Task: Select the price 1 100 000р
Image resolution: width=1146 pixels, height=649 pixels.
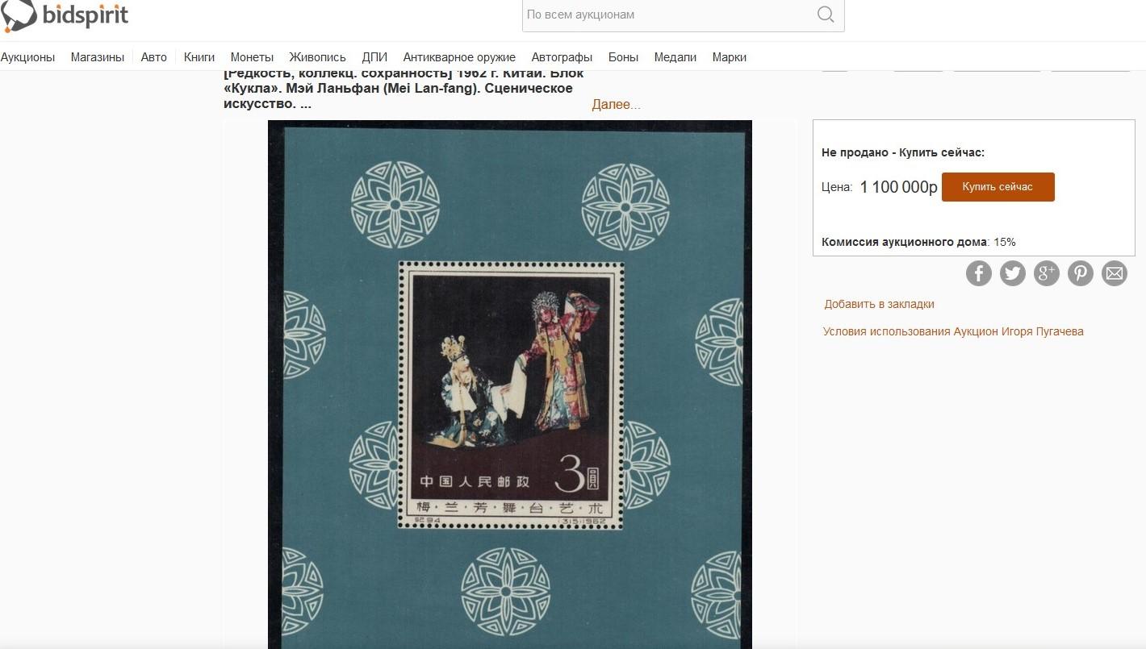Action: pos(898,187)
